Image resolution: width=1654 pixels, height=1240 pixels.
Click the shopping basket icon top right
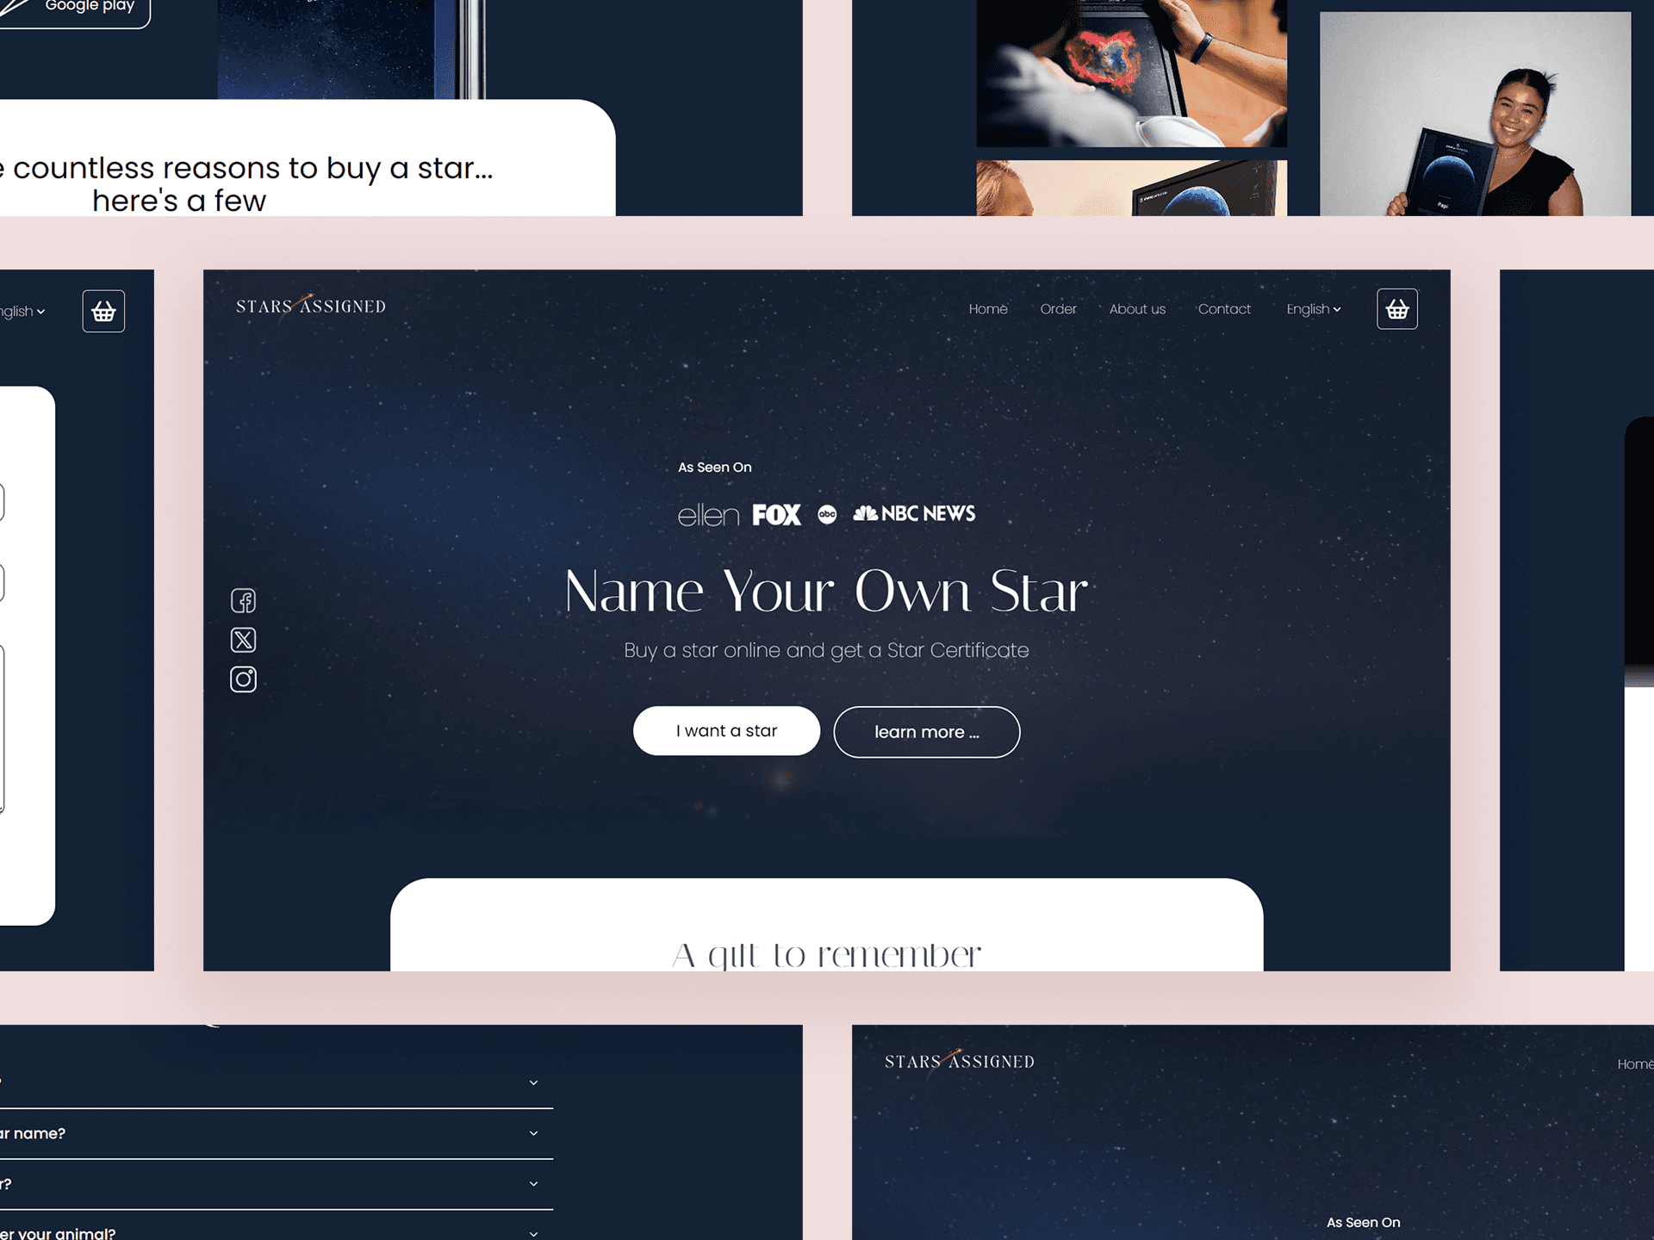(1397, 307)
